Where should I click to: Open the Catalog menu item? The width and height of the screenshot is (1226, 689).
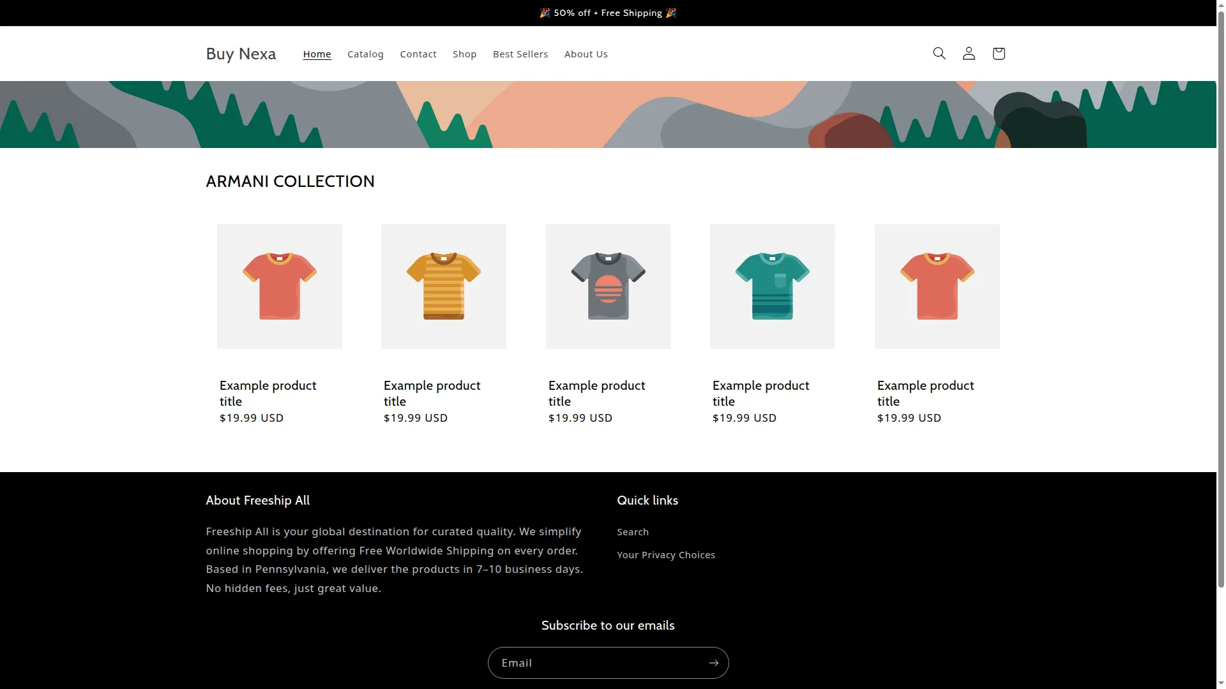[x=365, y=54]
